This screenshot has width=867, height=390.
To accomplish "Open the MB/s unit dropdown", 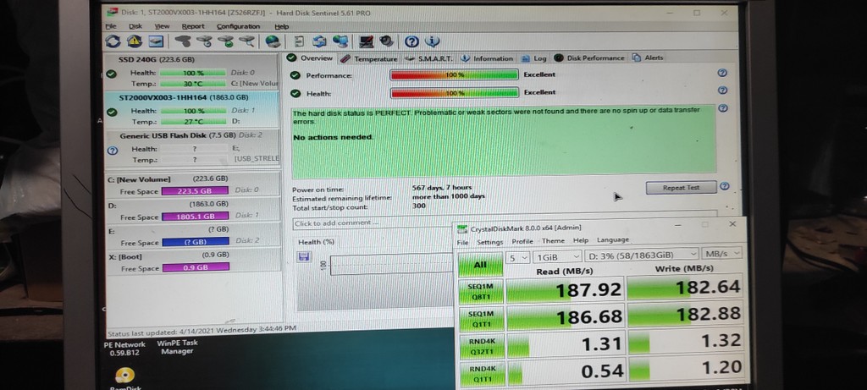I will click(x=721, y=254).
